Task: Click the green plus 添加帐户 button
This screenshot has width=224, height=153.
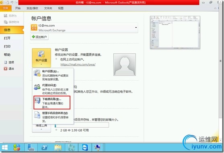Action: [x=39, y=37]
